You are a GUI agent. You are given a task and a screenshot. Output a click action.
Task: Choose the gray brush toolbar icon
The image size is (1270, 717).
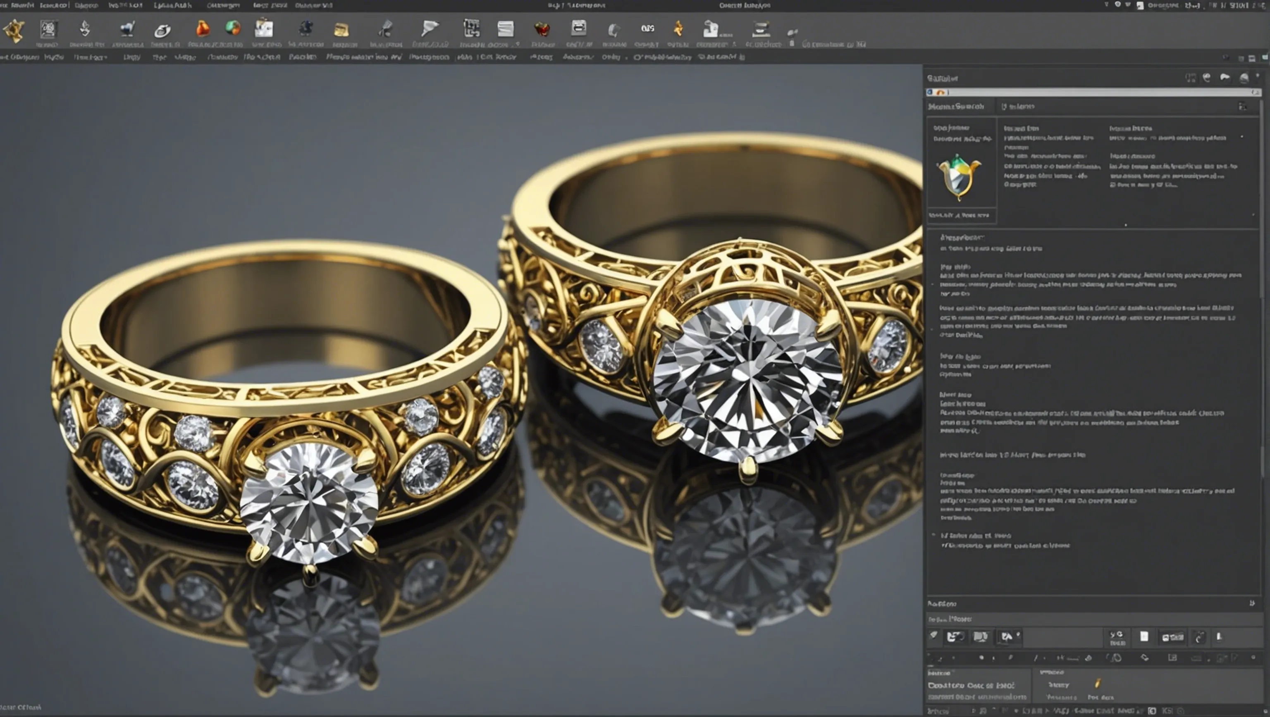click(386, 29)
